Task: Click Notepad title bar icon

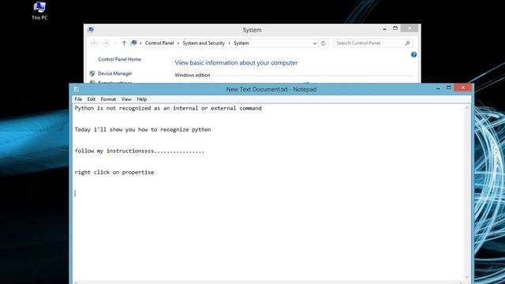Action: point(77,89)
